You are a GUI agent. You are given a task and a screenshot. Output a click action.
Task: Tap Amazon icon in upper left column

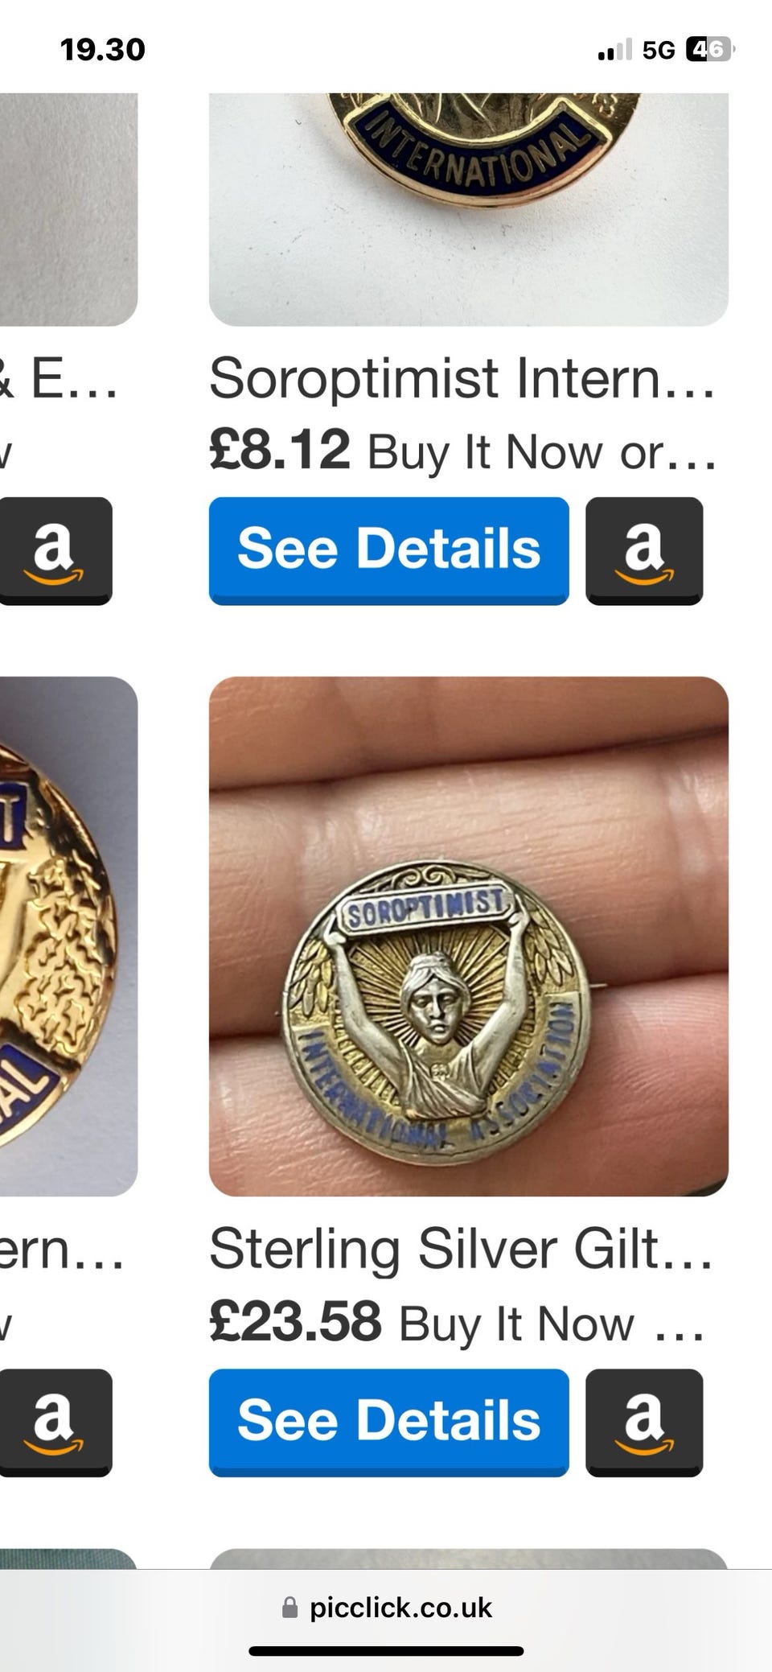(x=55, y=550)
